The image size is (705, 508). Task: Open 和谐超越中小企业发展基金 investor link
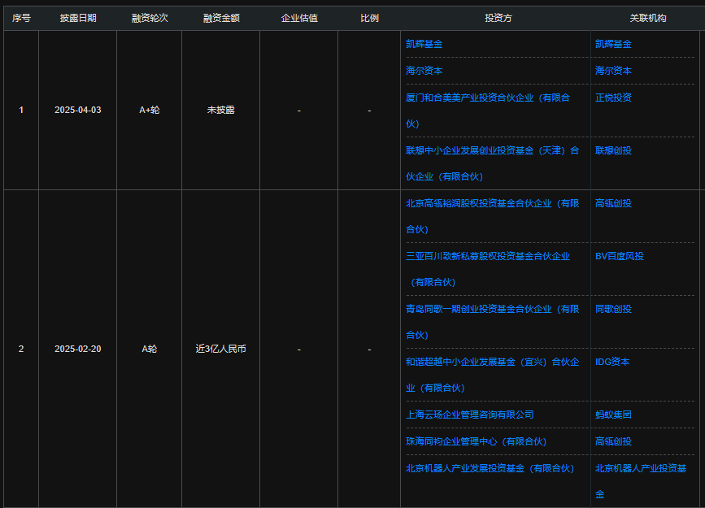tap(492, 375)
